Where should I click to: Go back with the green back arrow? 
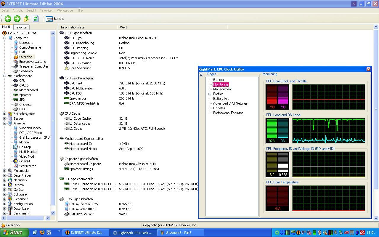coord(8,19)
